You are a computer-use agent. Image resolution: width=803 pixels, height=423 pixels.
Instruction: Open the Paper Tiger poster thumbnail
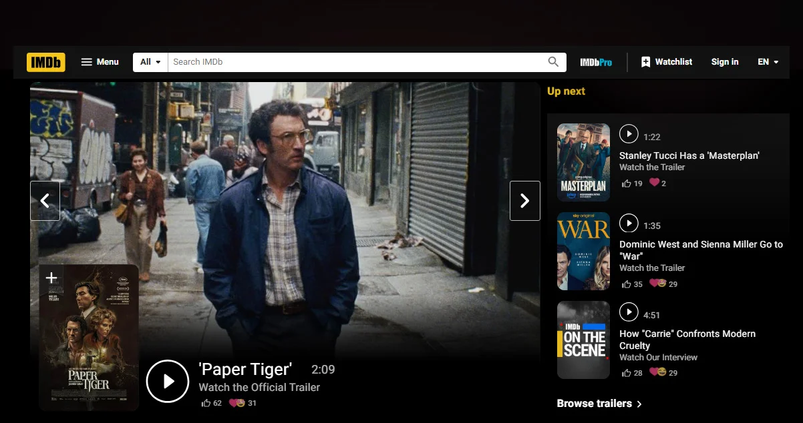[x=89, y=338]
